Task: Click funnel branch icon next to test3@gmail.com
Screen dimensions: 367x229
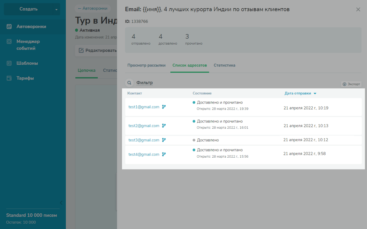Action: pyautogui.click(x=164, y=140)
